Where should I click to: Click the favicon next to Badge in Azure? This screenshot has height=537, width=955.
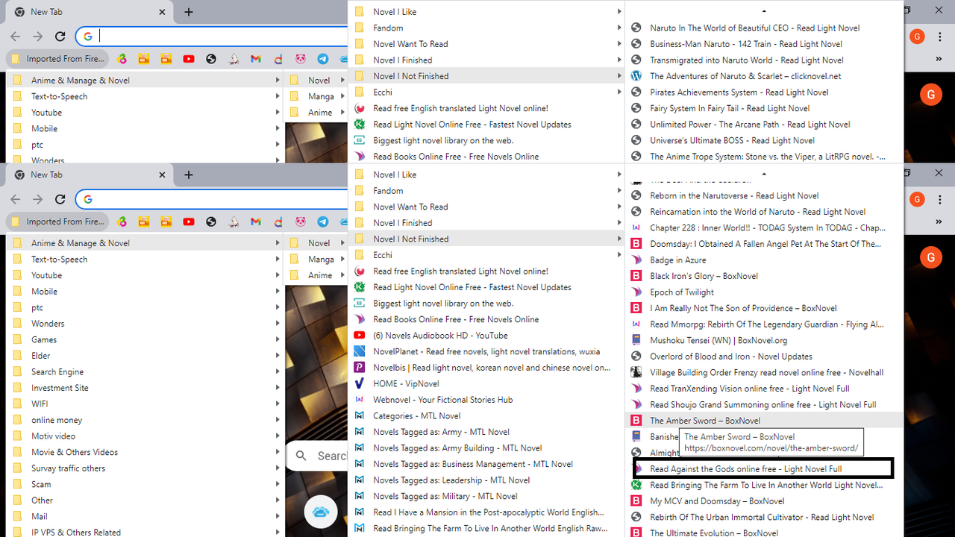click(636, 260)
